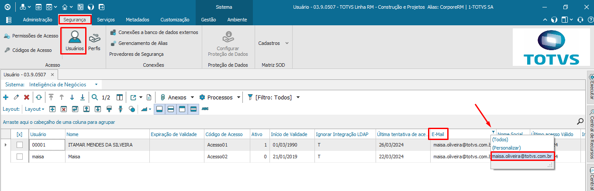The height and width of the screenshot is (191, 594).
Task: Open the Administração ribbon tab
Action: click(x=38, y=20)
